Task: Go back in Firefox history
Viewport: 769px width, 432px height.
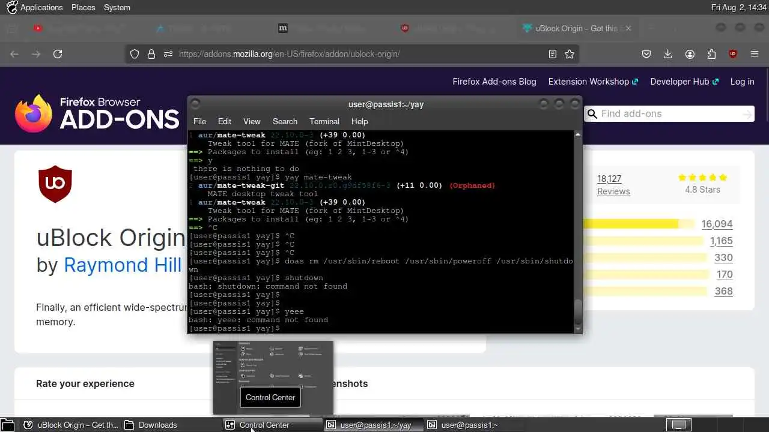Action: [x=14, y=54]
